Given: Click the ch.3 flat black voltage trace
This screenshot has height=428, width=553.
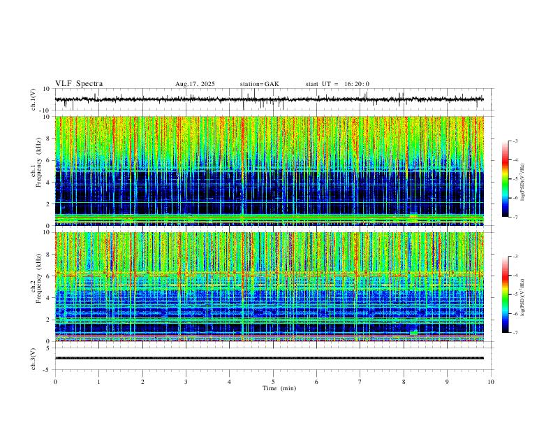Looking at the screenshot, I should tap(270, 358).
